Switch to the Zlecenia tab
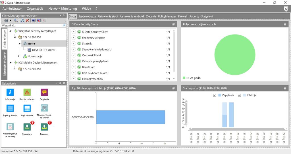Screen dimensions: 291x154 tap(151, 16)
